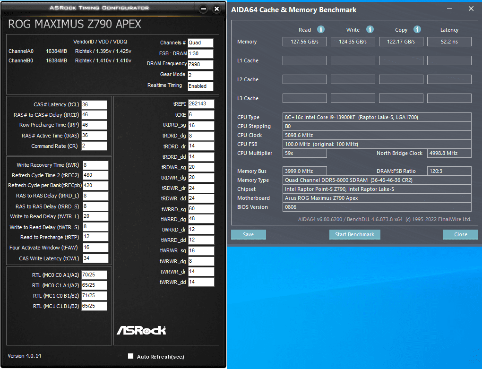482x369 pixels.
Task: Click the CAS# Latency (tCL) field
Action: point(94,105)
